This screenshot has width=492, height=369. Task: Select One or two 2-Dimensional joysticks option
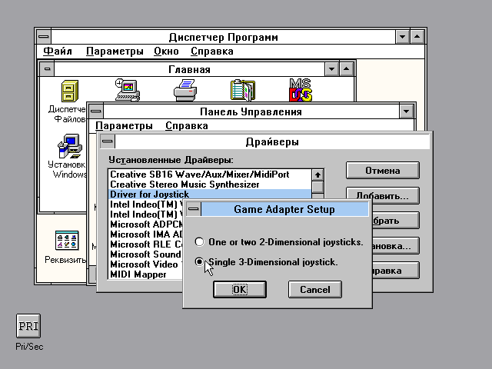coord(279,242)
